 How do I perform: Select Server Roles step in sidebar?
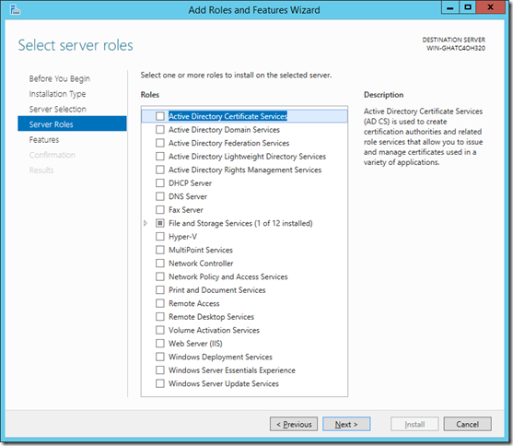(x=72, y=123)
